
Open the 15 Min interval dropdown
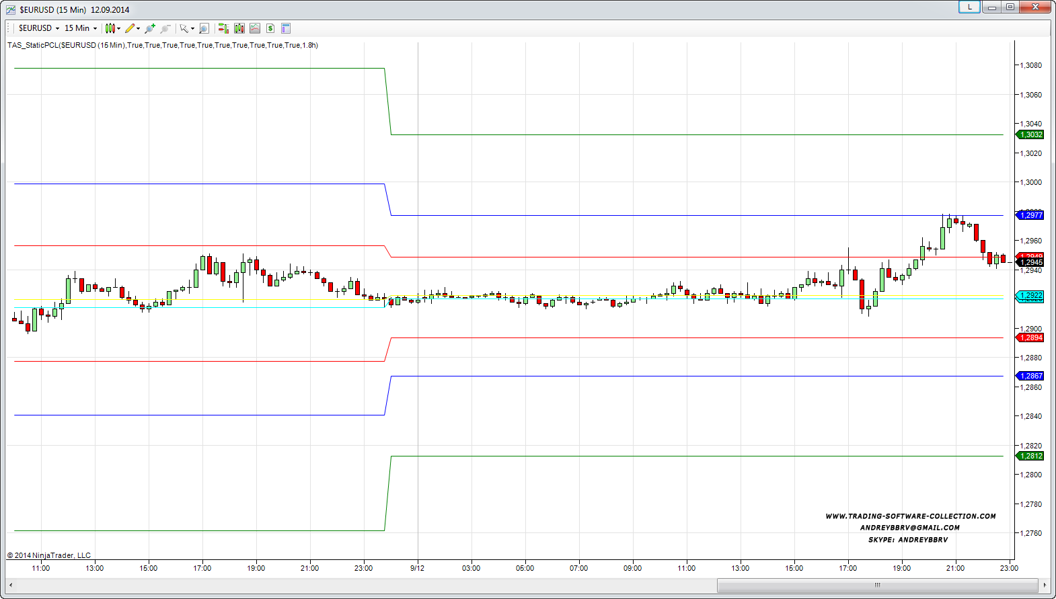coord(80,28)
